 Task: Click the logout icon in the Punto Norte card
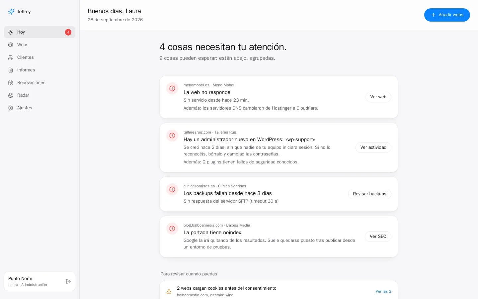click(x=68, y=281)
